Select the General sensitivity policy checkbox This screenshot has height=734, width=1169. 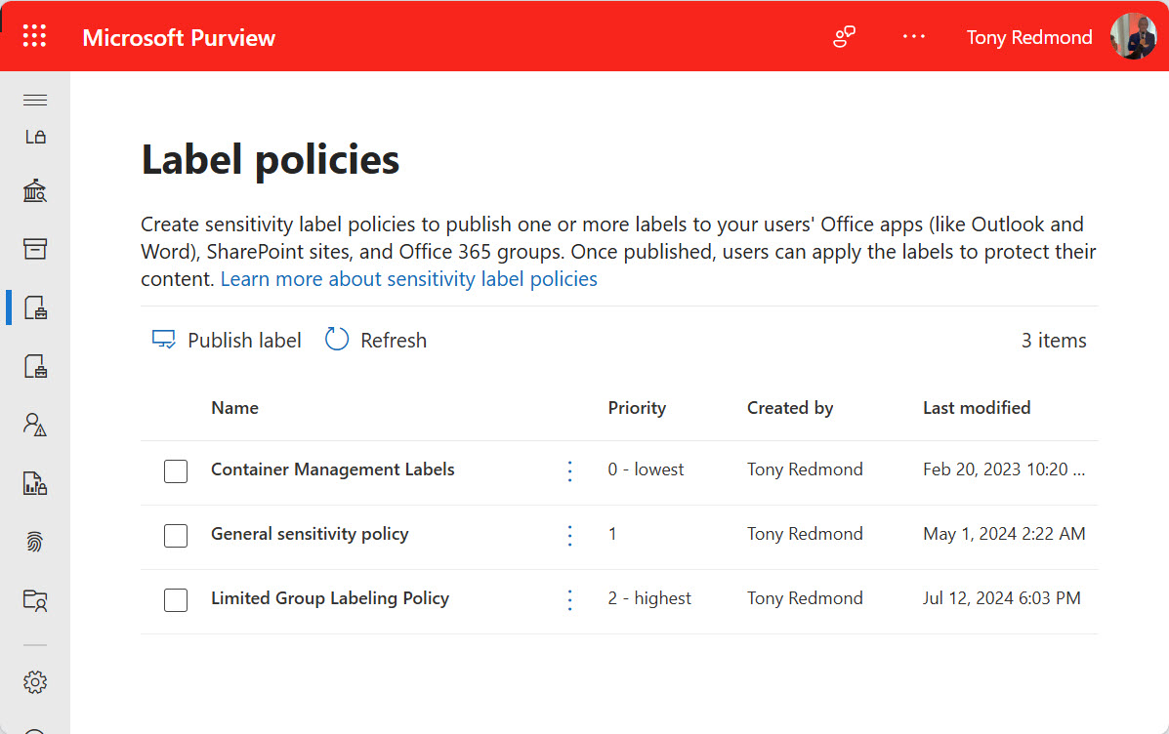(176, 536)
